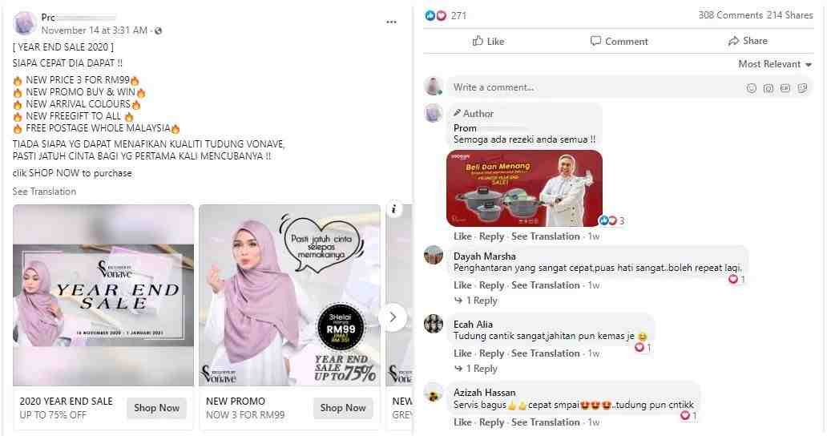This screenshot has width=827, height=436.
Task: Click in the Write a comment field
Action: pos(595,87)
